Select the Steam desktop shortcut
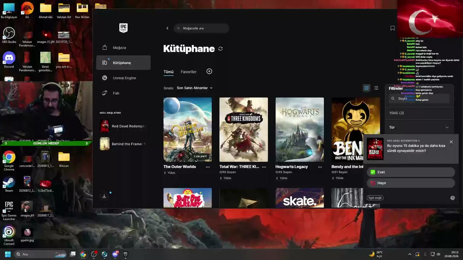The height and width of the screenshot is (260, 463). (9, 184)
